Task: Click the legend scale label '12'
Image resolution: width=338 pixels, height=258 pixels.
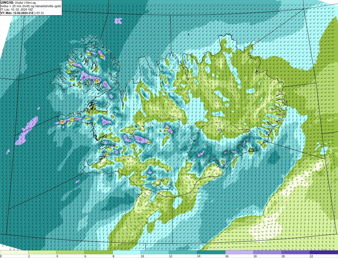Action: point(171,256)
